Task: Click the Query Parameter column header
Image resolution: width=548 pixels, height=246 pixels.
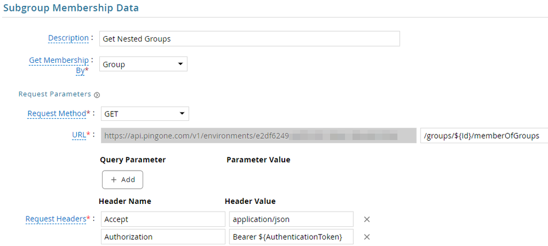Action: point(133,160)
